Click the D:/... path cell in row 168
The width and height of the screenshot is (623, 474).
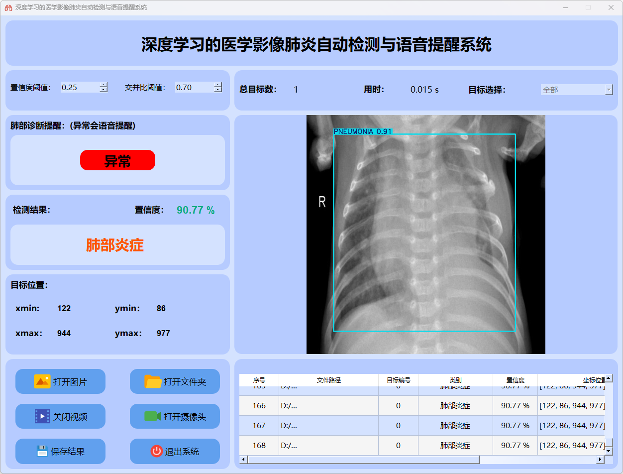[x=329, y=446]
